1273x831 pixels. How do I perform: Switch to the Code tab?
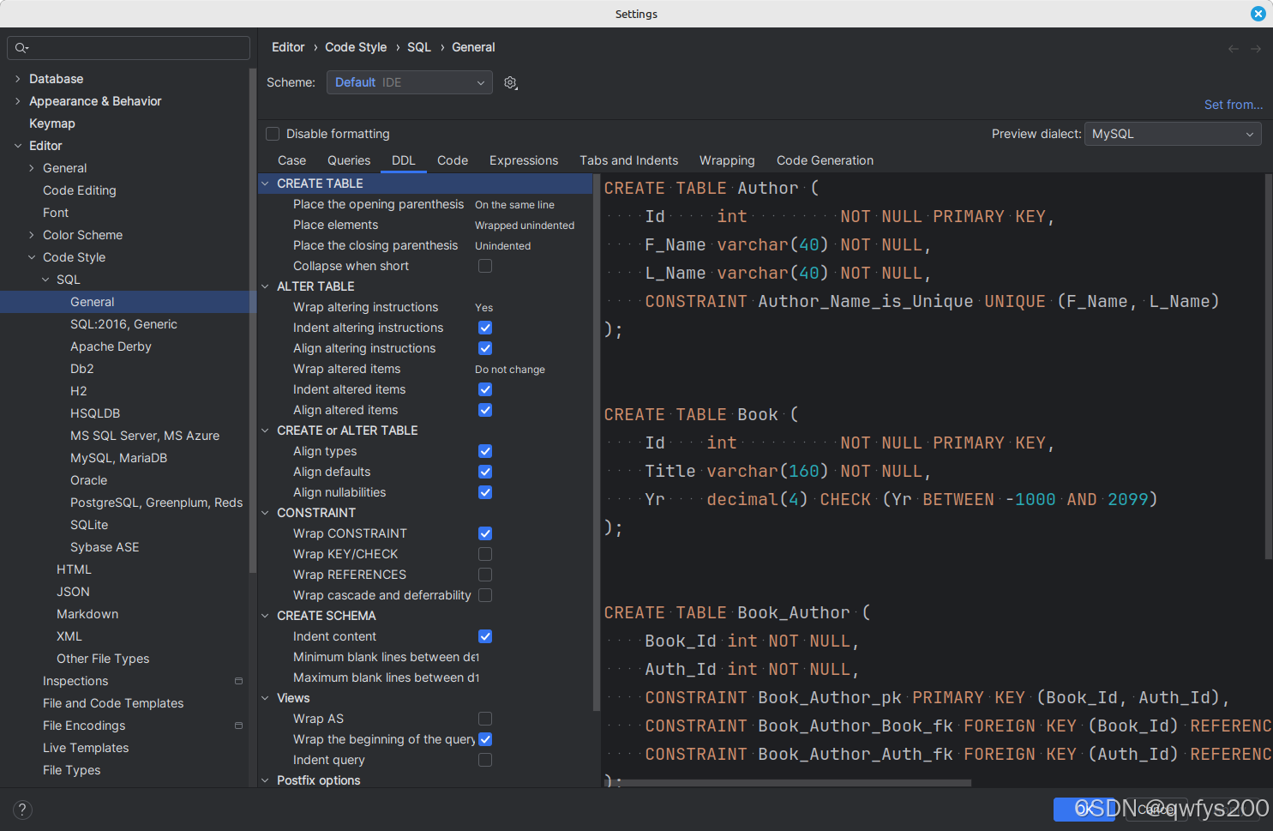pos(453,160)
